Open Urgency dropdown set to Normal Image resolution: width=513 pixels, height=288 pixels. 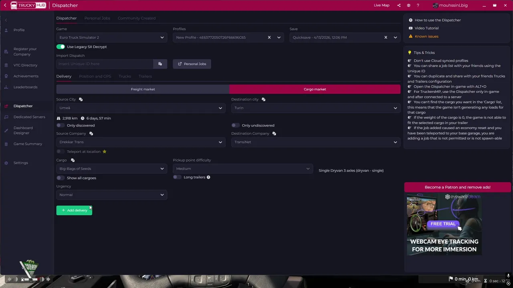pyautogui.click(x=111, y=195)
